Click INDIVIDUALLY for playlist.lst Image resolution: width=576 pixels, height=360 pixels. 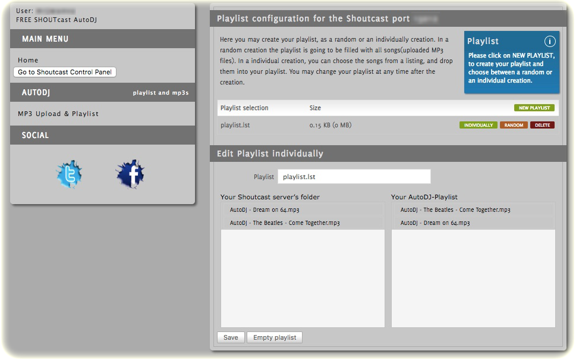(x=479, y=125)
